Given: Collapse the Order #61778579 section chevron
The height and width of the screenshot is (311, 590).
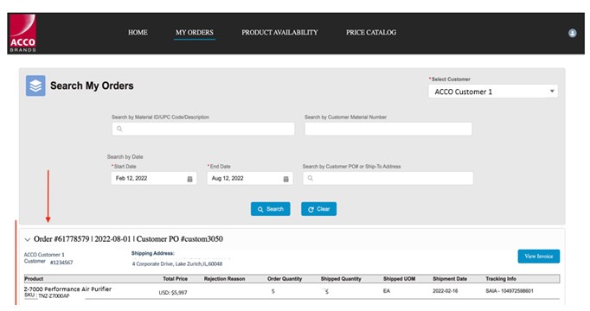Looking at the screenshot, I should (x=27, y=239).
